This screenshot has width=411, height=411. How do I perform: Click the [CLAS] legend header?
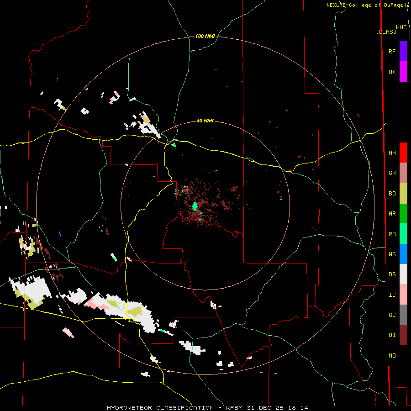coord(385,32)
